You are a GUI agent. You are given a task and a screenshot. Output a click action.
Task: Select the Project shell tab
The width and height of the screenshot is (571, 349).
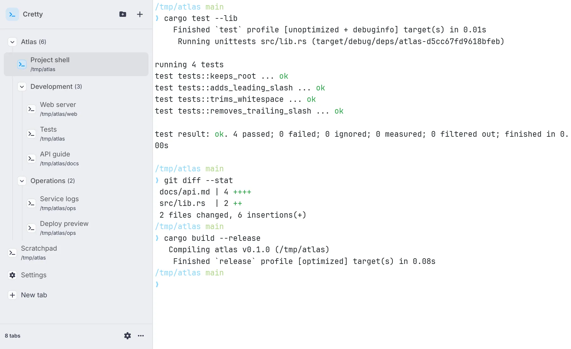76,64
